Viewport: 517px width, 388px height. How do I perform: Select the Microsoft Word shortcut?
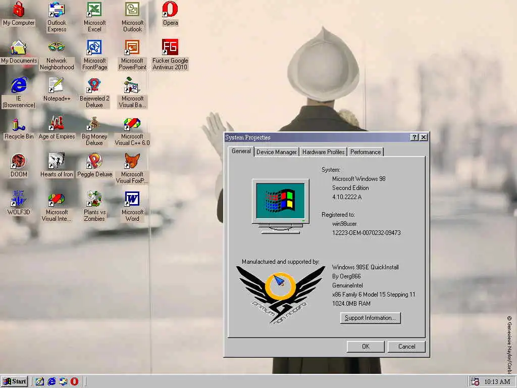point(132,207)
